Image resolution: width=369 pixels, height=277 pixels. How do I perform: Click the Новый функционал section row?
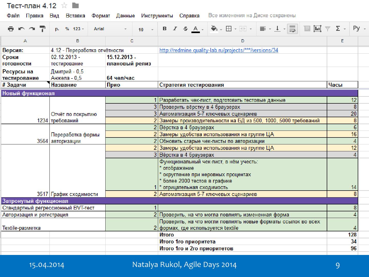[x=179, y=93]
